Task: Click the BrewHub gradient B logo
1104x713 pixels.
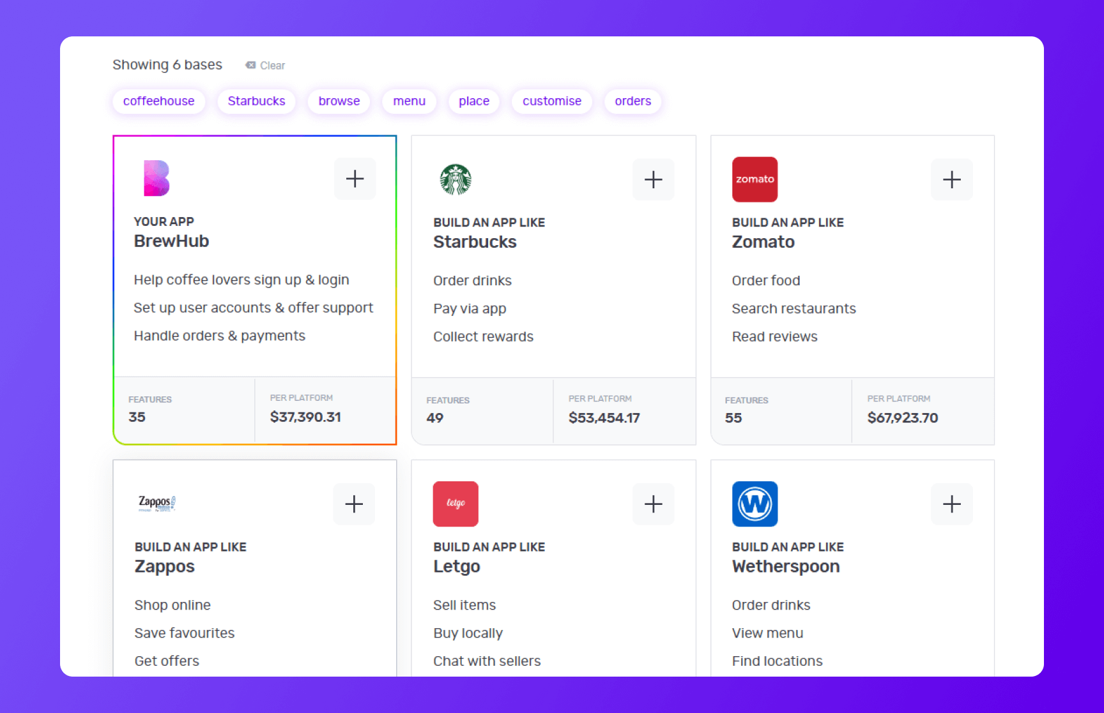Action: point(157,178)
